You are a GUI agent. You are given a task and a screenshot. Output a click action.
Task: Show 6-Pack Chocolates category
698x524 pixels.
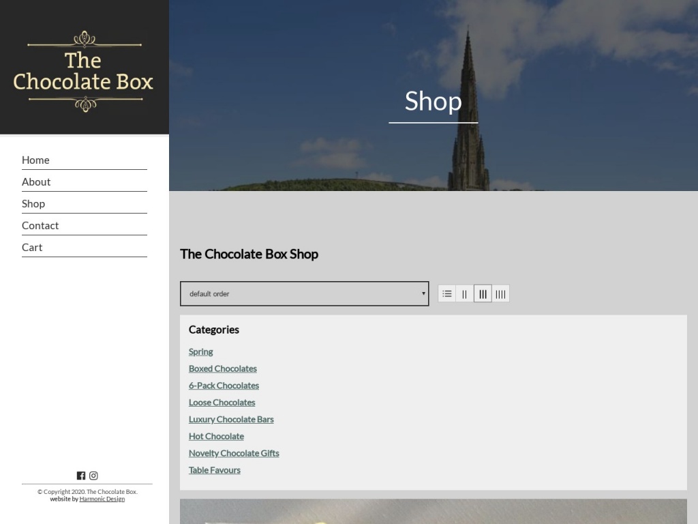pyautogui.click(x=224, y=385)
